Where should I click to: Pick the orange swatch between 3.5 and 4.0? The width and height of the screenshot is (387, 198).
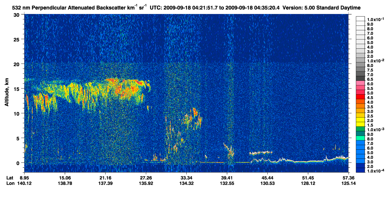(360, 106)
